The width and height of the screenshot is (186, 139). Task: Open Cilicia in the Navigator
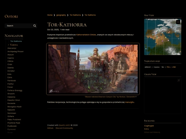[10, 61]
